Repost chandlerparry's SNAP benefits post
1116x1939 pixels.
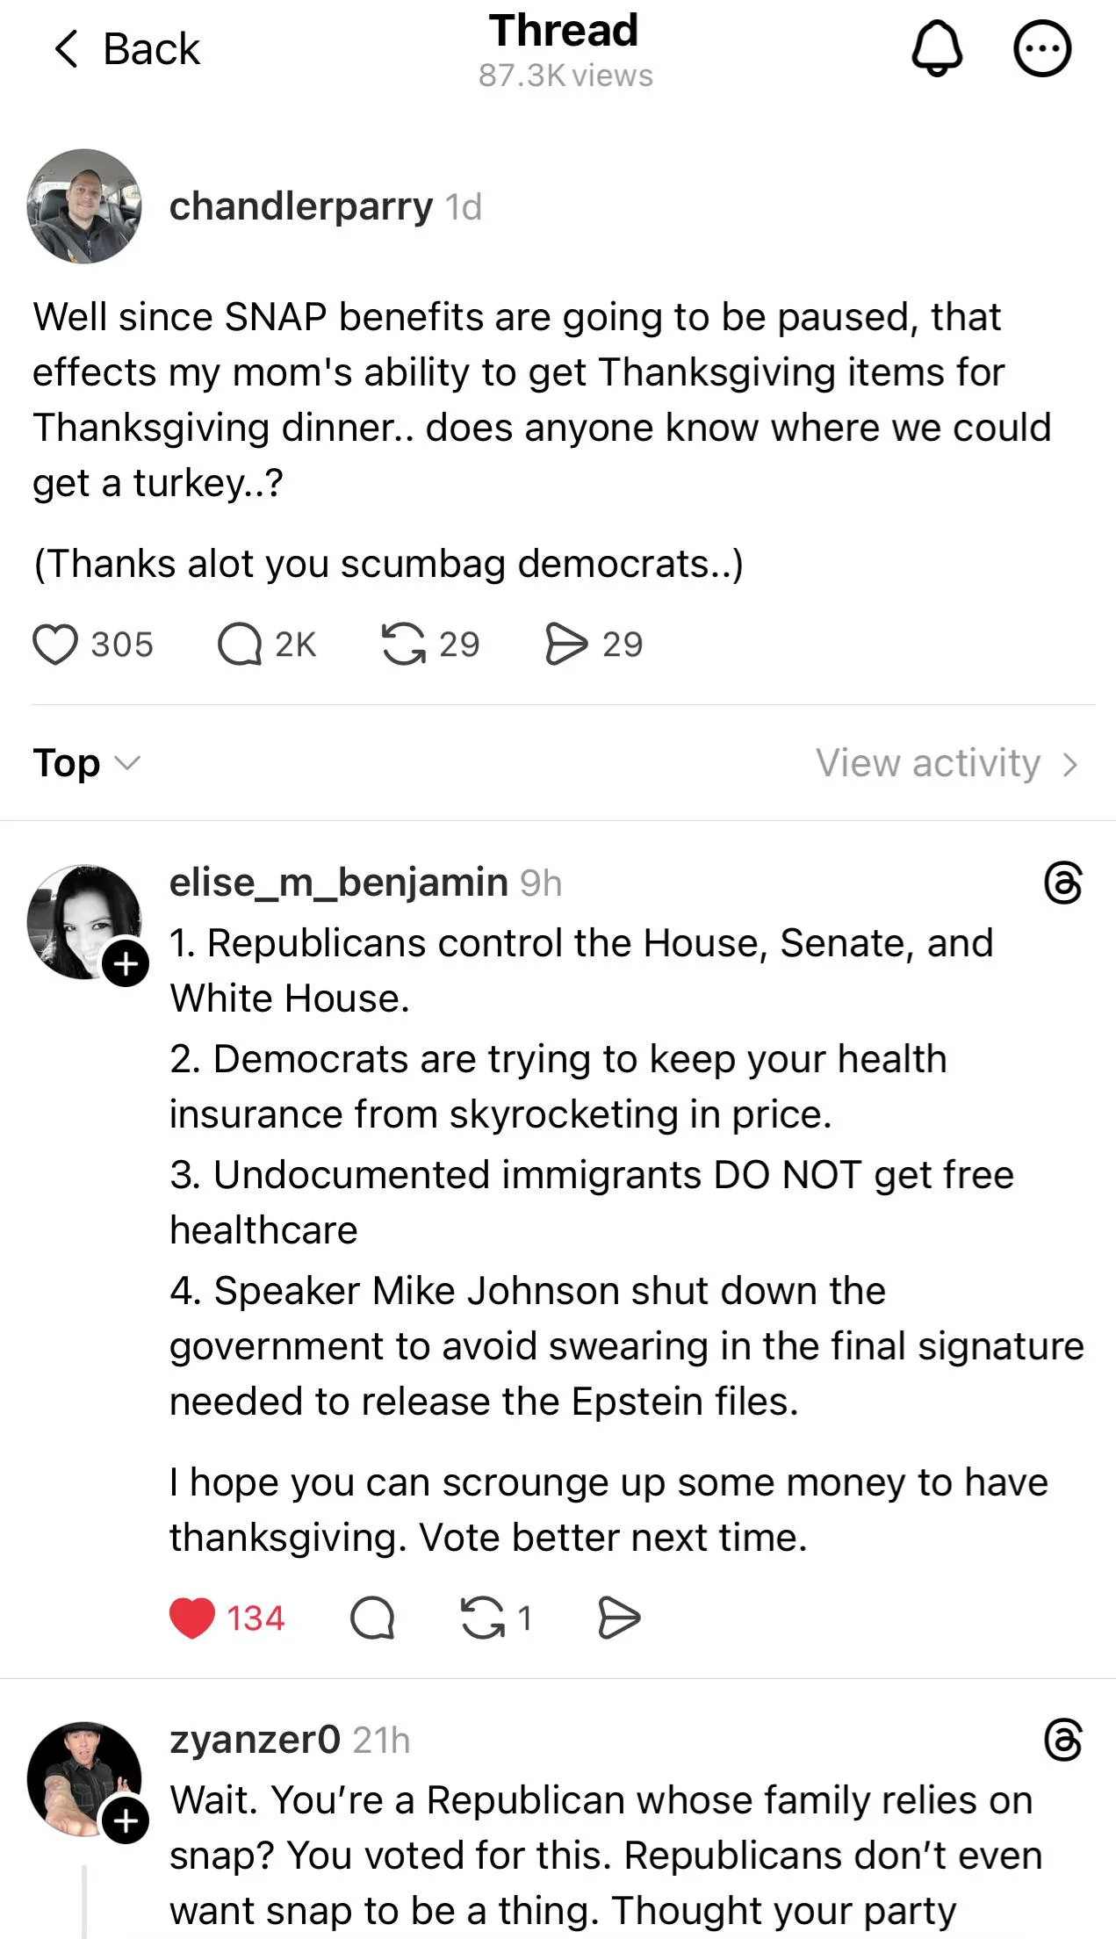tap(404, 644)
